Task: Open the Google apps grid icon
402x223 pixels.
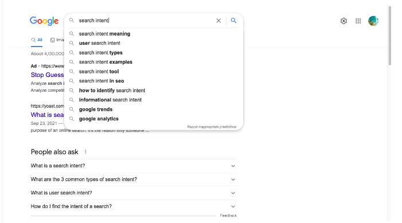Action: [358, 21]
